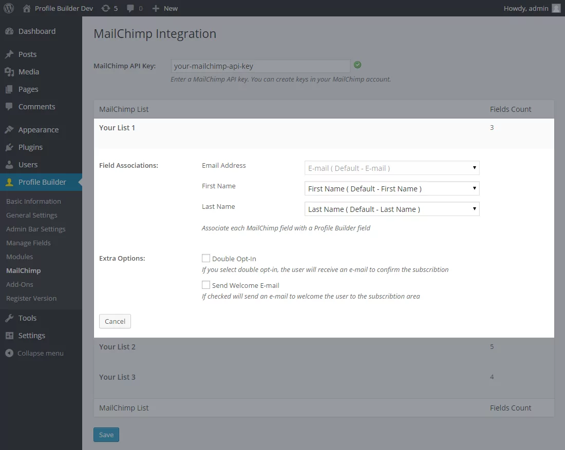The image size is (565, 450).
Task: Open Modules submenu link
Action: coord(20,257)
